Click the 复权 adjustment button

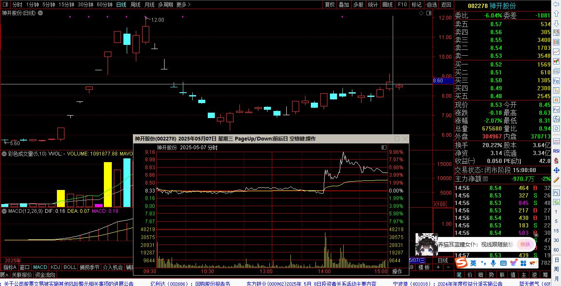click(330, 5)
